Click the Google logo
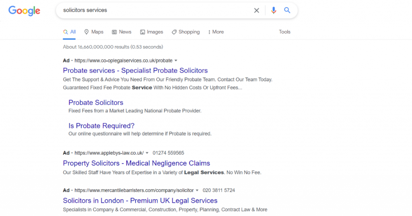Image resolution: width=412 pixels, height=216 pixels. click(24, 11)
